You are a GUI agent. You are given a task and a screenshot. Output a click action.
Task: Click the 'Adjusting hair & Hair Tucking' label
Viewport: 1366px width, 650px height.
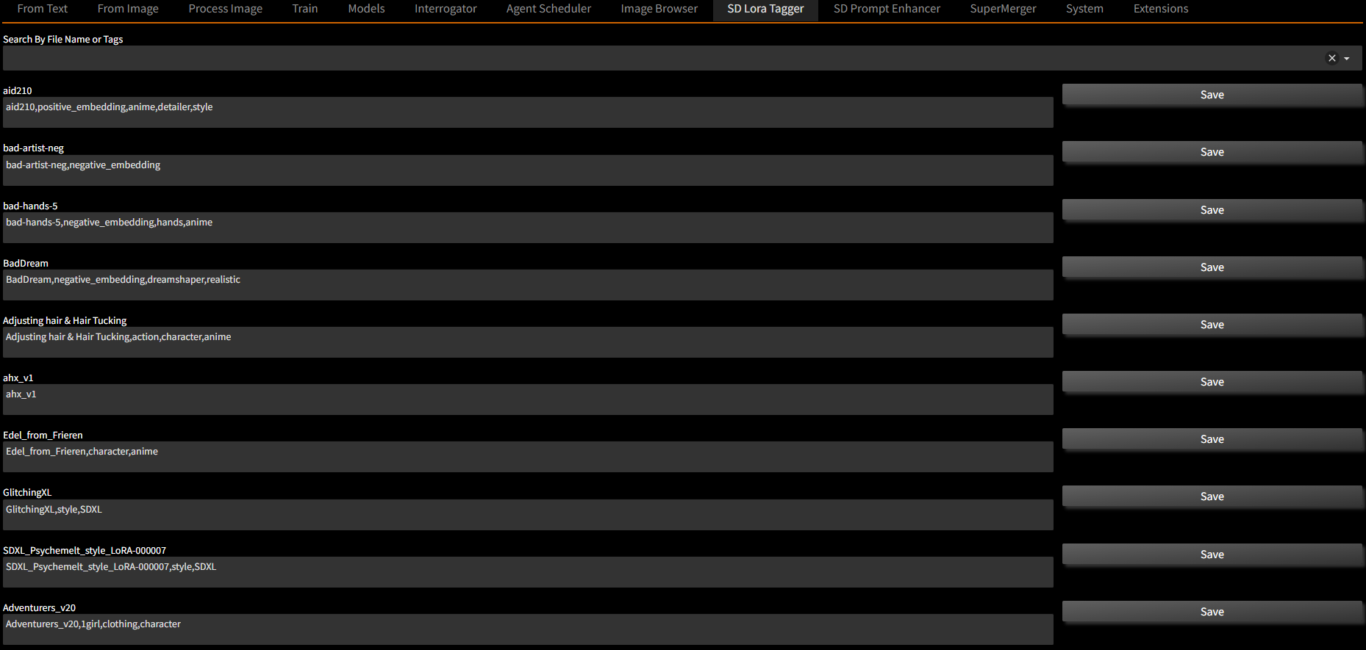point(65,320)
